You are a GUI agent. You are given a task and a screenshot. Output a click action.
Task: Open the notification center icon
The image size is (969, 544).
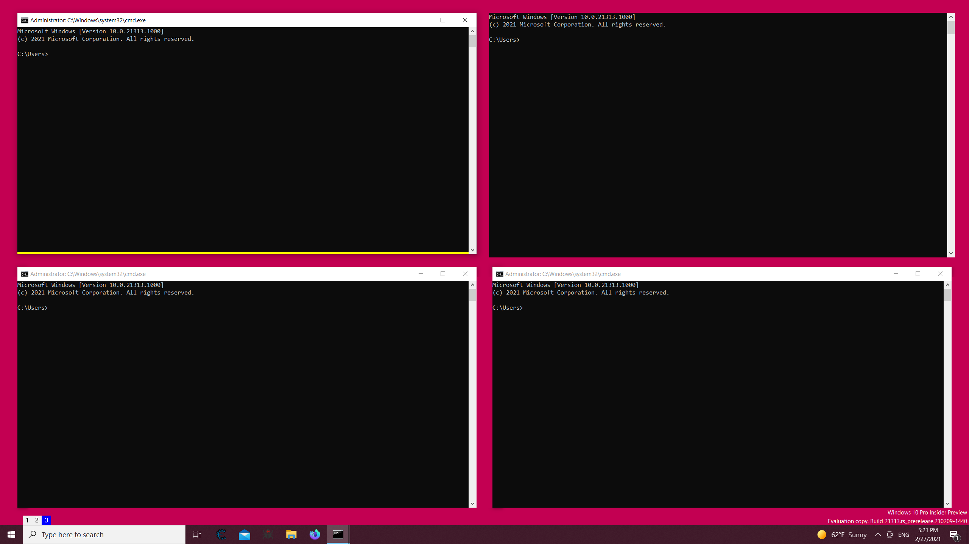point(954,535)
